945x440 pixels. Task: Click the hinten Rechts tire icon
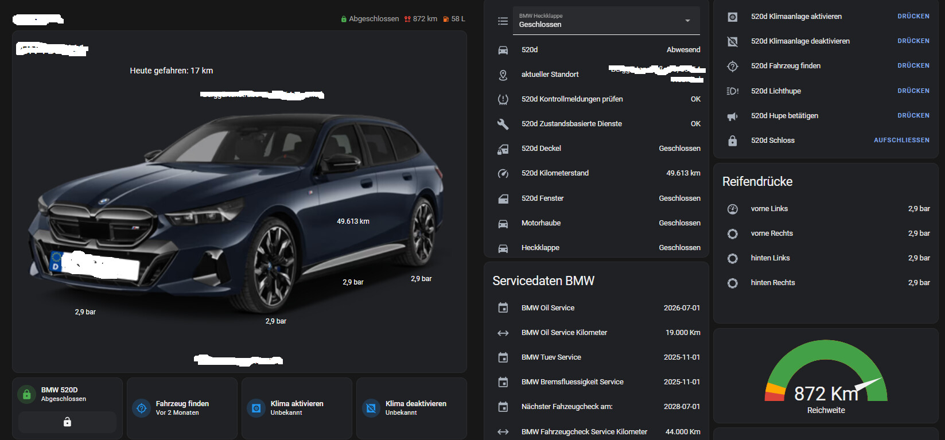coord(732,283)
